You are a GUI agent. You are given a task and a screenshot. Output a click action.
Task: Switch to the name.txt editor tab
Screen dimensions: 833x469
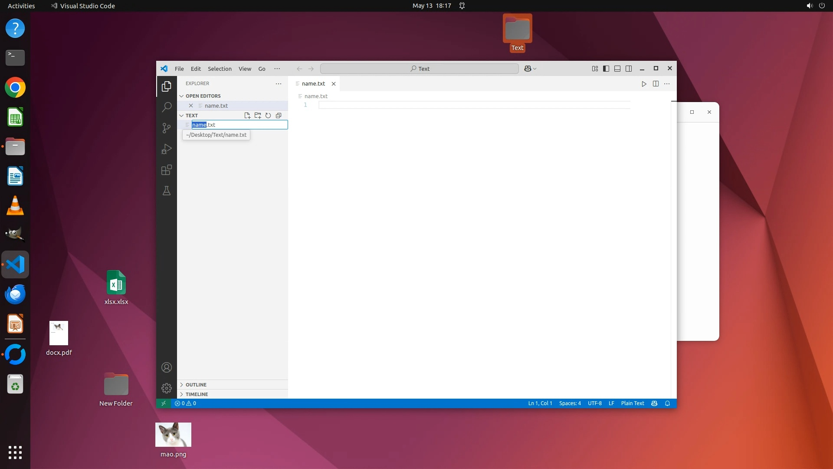(313, 83)
